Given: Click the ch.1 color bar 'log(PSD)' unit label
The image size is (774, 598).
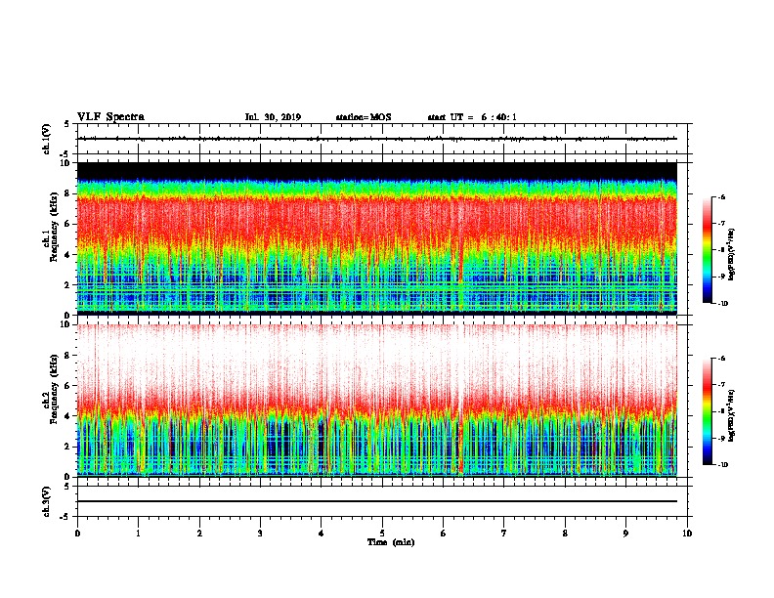Looking at the screenshot, I should pyautogui.click(x=732, y=254).
